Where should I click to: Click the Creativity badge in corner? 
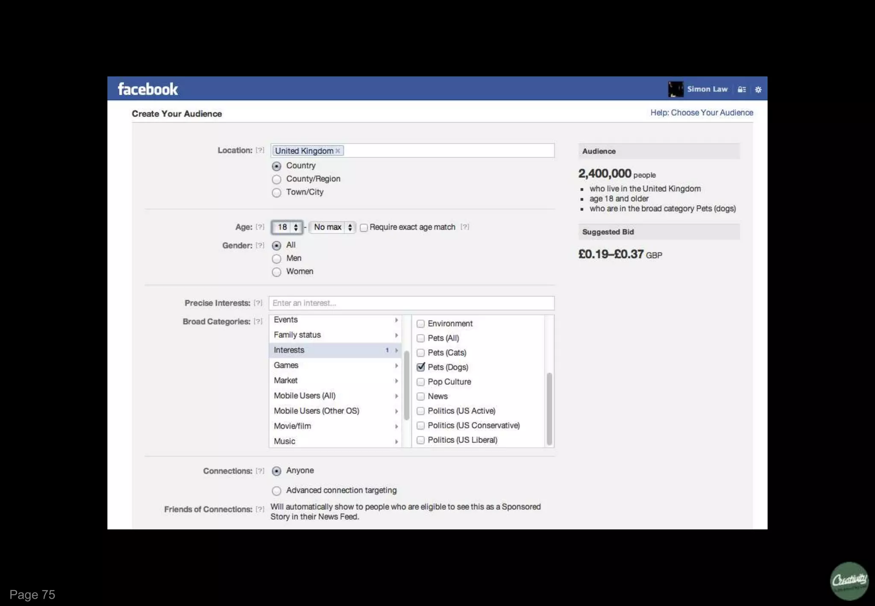(x=849, y=581)
